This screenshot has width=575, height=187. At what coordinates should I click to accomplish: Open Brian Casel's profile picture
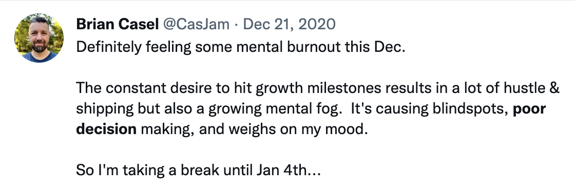[39, 38]
